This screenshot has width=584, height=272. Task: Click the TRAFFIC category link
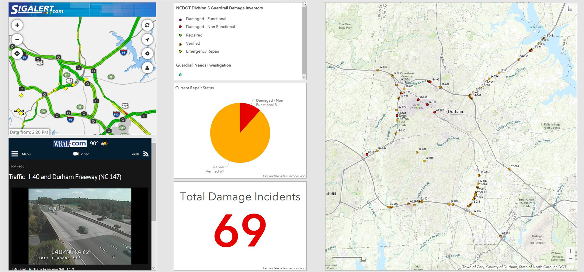(x=17, y=166)
